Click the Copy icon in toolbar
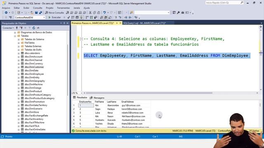This screenshot has height=148, width=264. (x=94, y=13)
